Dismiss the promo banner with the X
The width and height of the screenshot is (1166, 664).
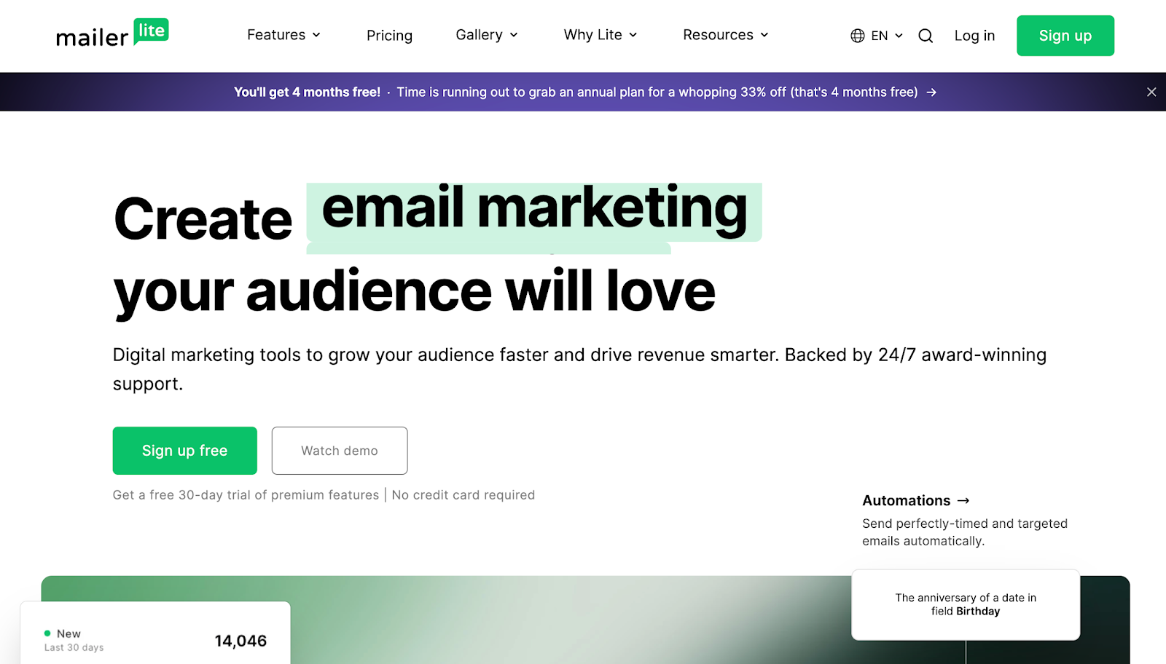coord(1151,92)
